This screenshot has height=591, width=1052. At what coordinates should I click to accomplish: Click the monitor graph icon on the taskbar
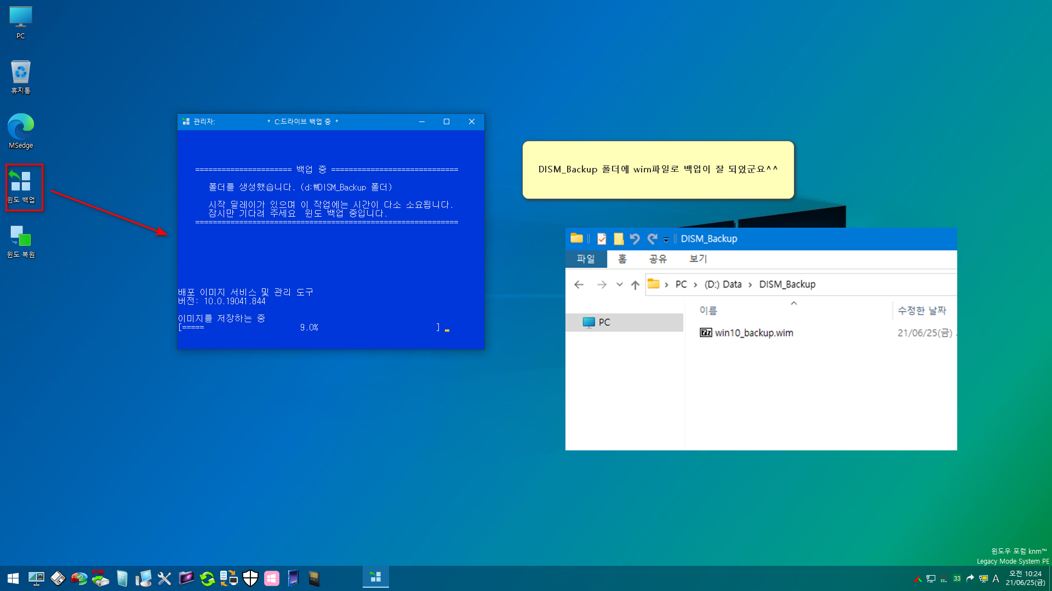36,578
